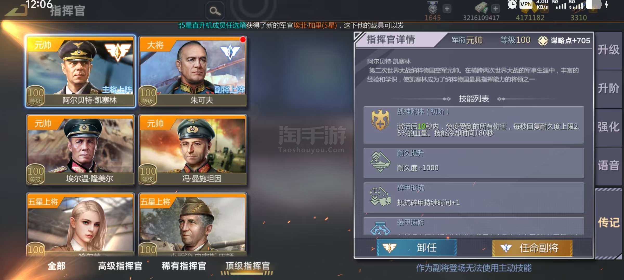Screen dimensions: 624x280
Task: Click the 任命副将 appoint deputy button
Action: [x=532, y=248]
